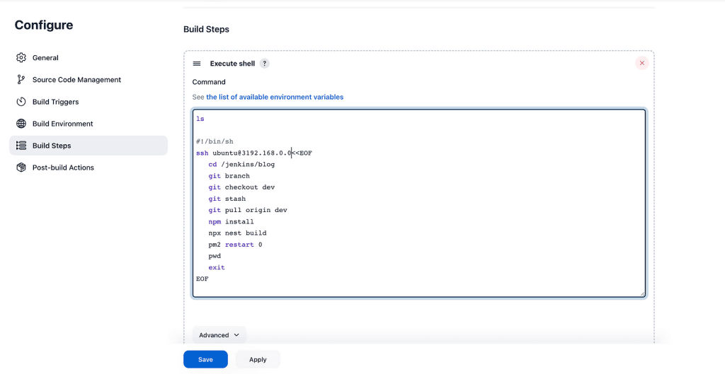Viewport: 725px width, 374px height.
Task: Click the Build Steps list icon
Action: tap(21, 146)
